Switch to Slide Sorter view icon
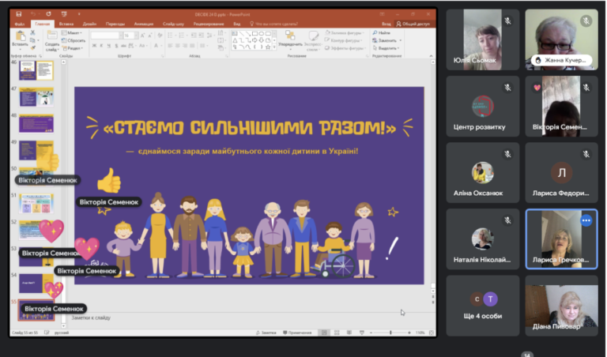 click(337, 333)
